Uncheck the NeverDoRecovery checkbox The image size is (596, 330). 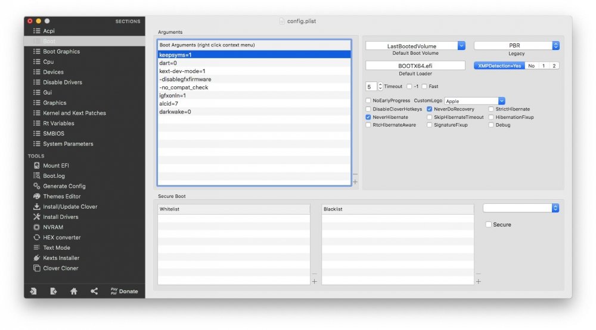429,109
